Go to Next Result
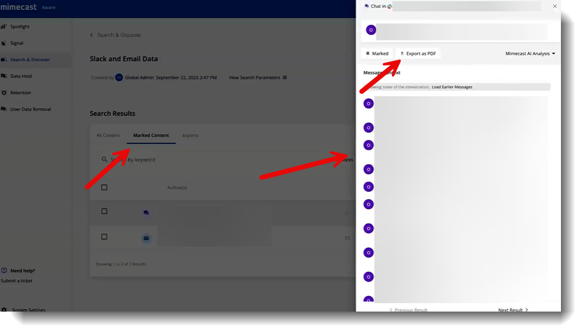This screenshot has width=576, height=326. click(513, 310)
